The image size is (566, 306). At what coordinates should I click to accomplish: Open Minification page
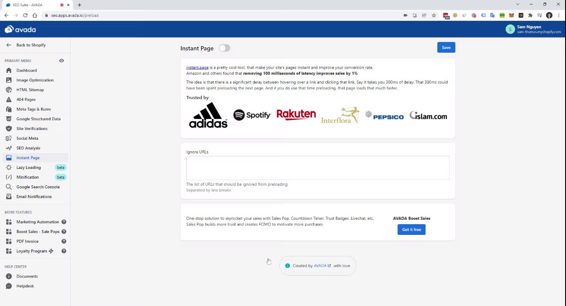click(x=27, y=177)
